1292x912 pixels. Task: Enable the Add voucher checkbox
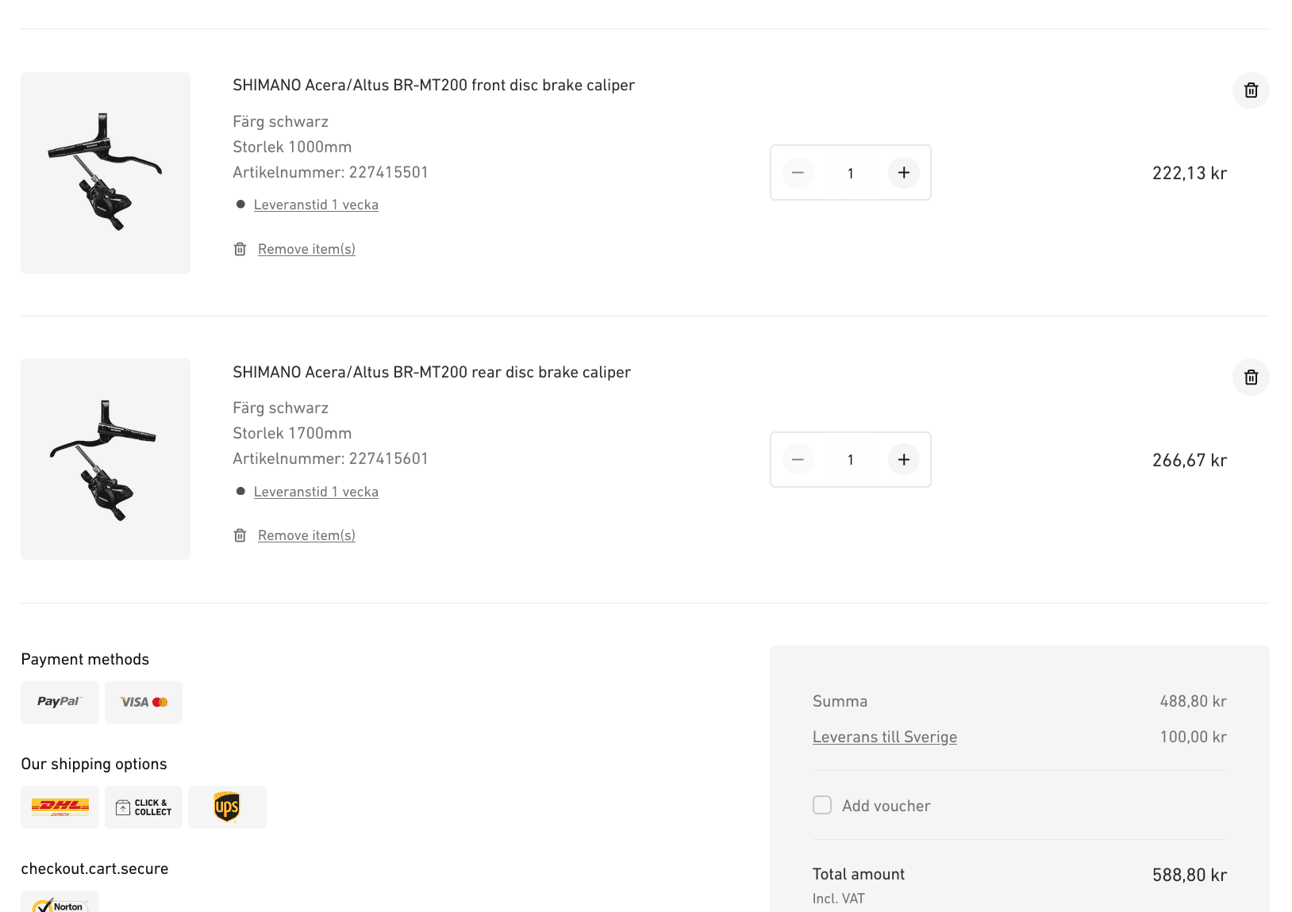[822, 805]
